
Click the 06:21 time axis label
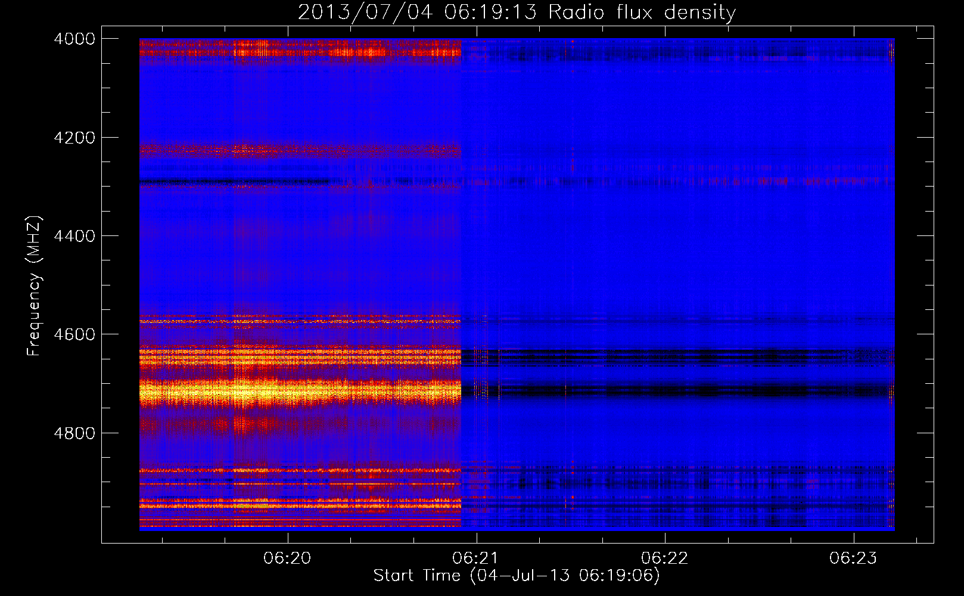pyautogui.click(x=476, y=558)
